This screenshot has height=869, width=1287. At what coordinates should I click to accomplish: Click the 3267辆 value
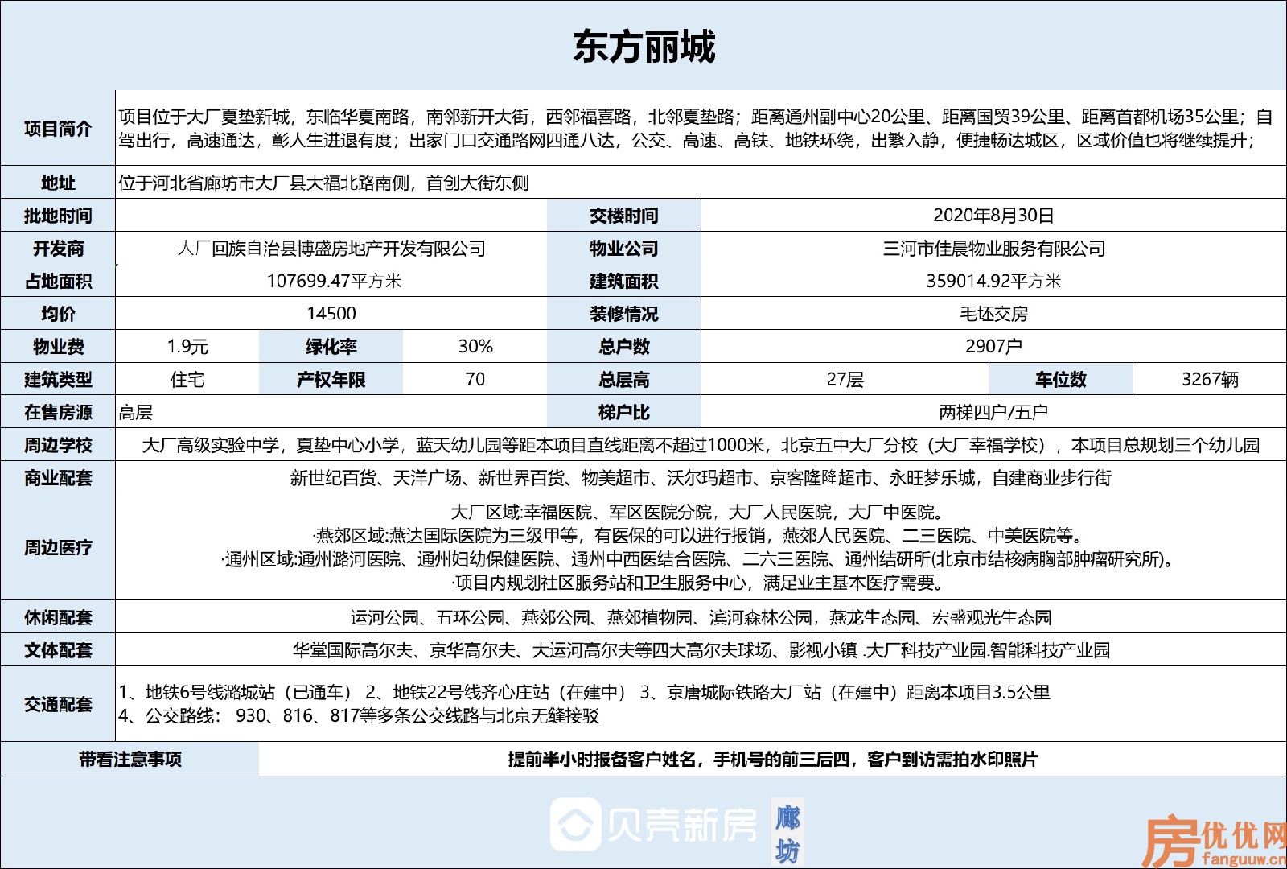point(1210,379)
